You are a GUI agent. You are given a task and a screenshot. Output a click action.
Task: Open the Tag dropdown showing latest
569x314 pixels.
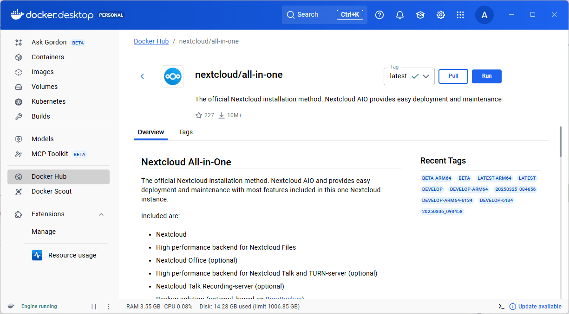tap(409, 76)
